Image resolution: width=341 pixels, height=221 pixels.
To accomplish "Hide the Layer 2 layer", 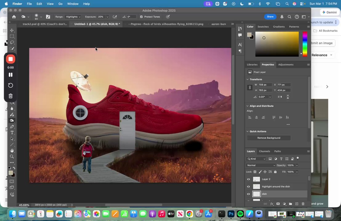I will click(x=249, y=179).
